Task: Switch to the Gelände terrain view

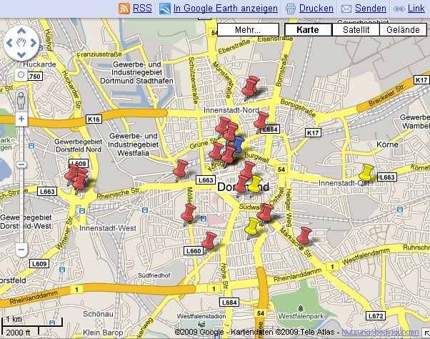Action: (403, 29)
